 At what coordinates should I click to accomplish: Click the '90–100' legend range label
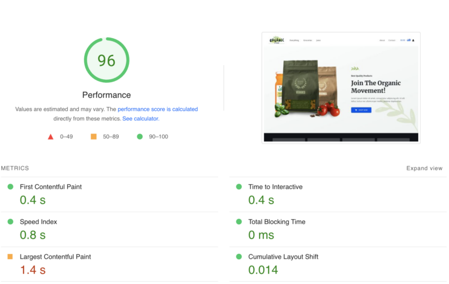point(159,137)
